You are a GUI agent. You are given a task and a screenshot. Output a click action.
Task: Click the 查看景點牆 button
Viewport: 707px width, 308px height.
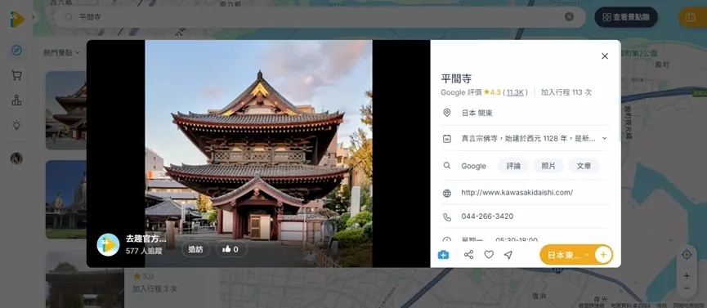[x=626, y=17]
